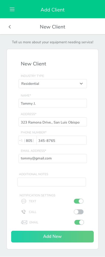Viewport: 105px width, 257px height.
Task: Click the Name field with Tommy J.
Action: tap(52, 103)
